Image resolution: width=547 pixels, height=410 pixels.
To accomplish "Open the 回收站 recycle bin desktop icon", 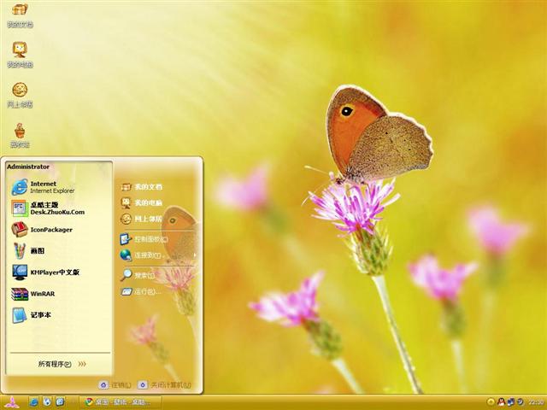I will (x=20, y=135).
